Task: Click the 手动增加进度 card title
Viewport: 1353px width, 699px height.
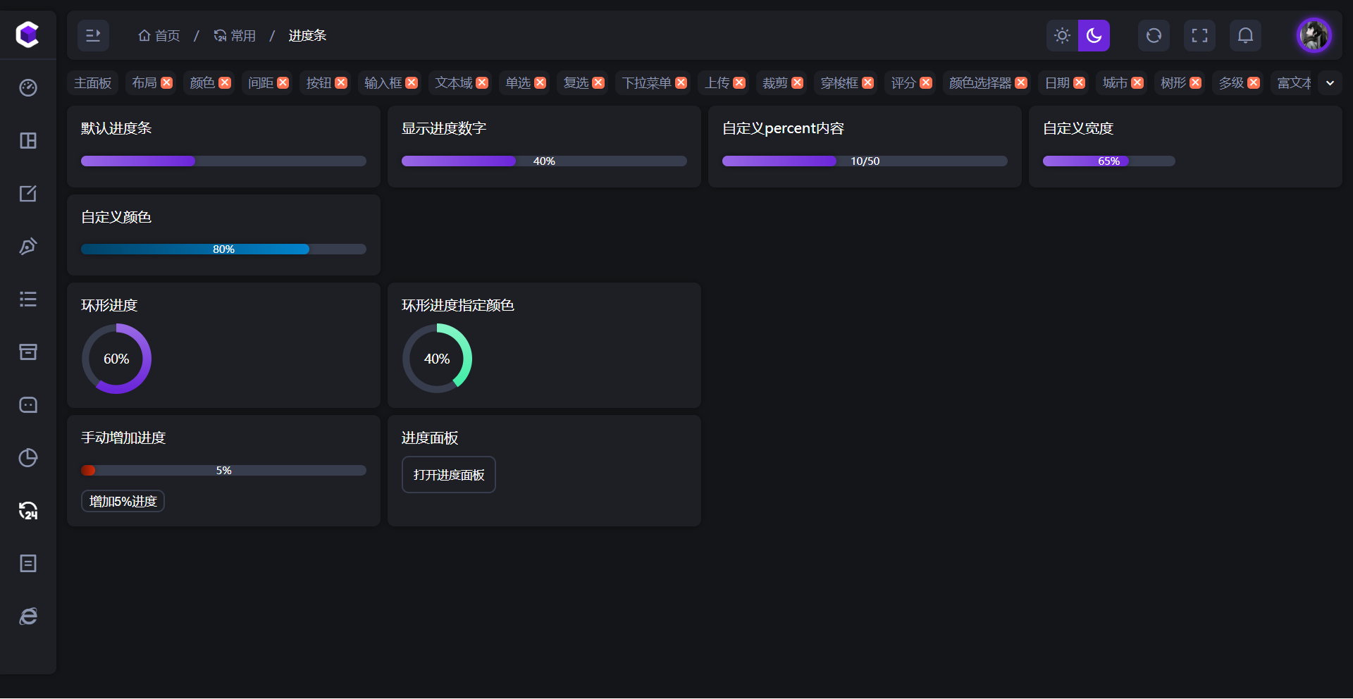Action: (123, 438)
